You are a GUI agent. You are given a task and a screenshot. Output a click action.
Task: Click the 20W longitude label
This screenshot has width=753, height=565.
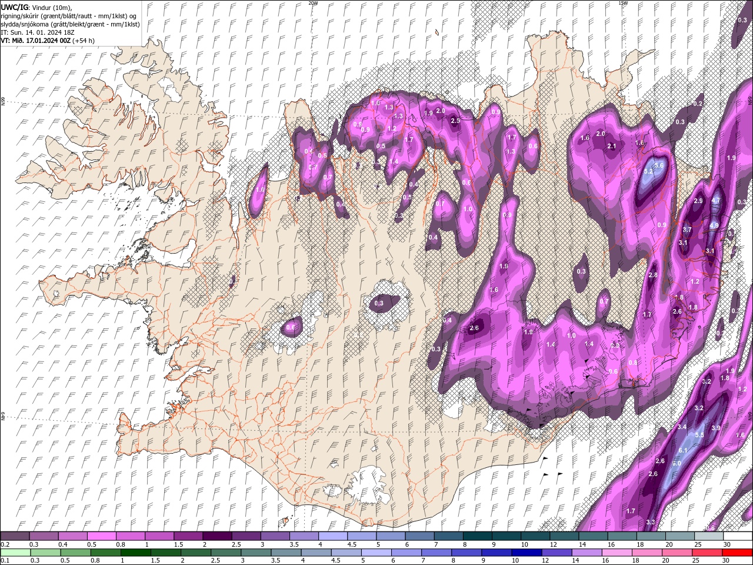pos(313,3)
